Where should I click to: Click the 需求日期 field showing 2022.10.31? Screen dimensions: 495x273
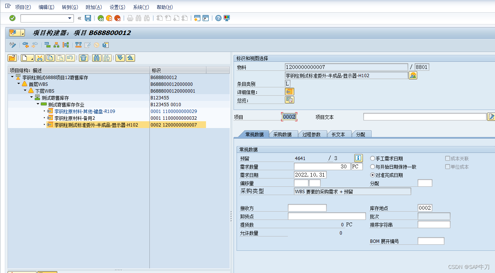pos(310,175)
